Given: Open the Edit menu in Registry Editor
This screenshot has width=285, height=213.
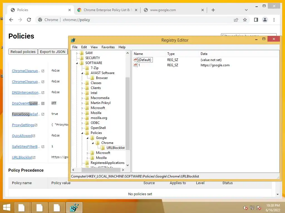Looking at the screenshot, I should coord(84,47).
